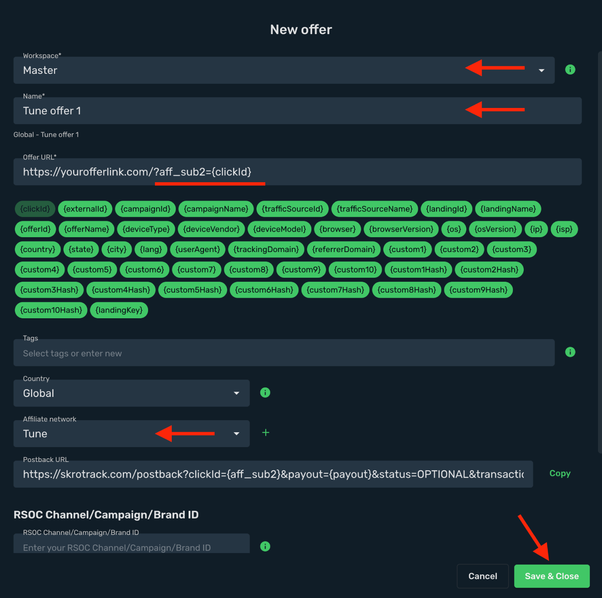
Task: Insert the {landingName} token
Action: 508,209
